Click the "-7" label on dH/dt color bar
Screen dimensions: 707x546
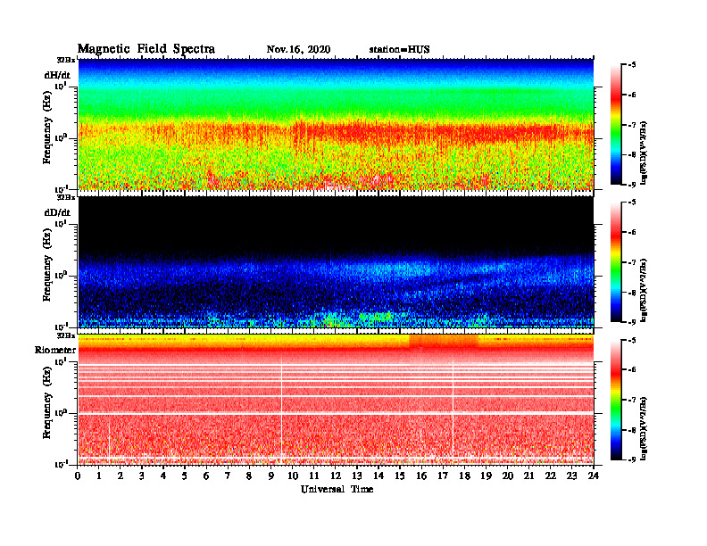[632, 125]
